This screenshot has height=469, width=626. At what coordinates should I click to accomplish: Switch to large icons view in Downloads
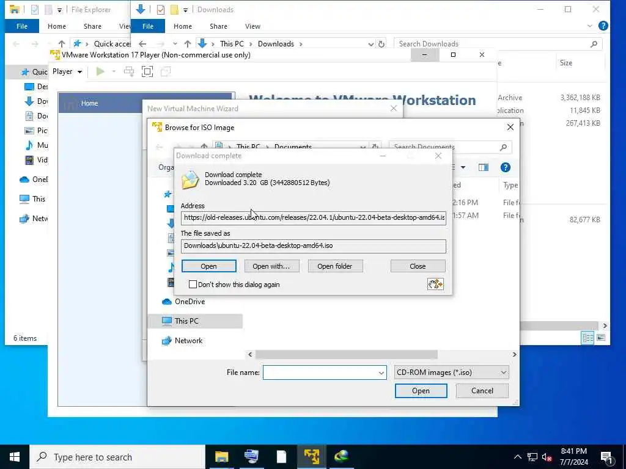(x=601, y=338)
